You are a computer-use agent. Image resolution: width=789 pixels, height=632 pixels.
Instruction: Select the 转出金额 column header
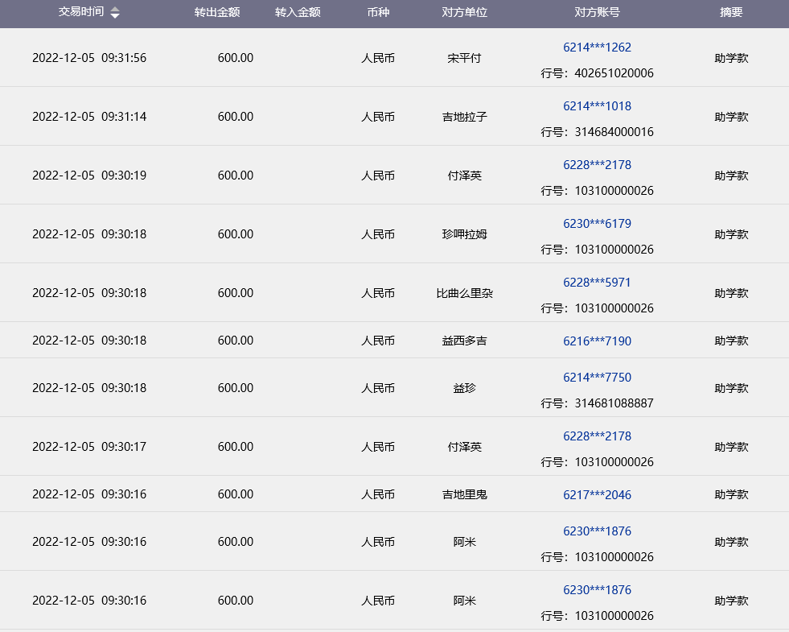point(217,13)
